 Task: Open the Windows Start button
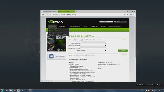click(x=2, y=90)
